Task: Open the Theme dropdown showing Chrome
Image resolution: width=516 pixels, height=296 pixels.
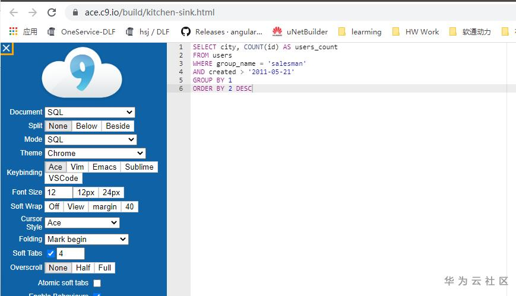Action: [x=95, y=153]
